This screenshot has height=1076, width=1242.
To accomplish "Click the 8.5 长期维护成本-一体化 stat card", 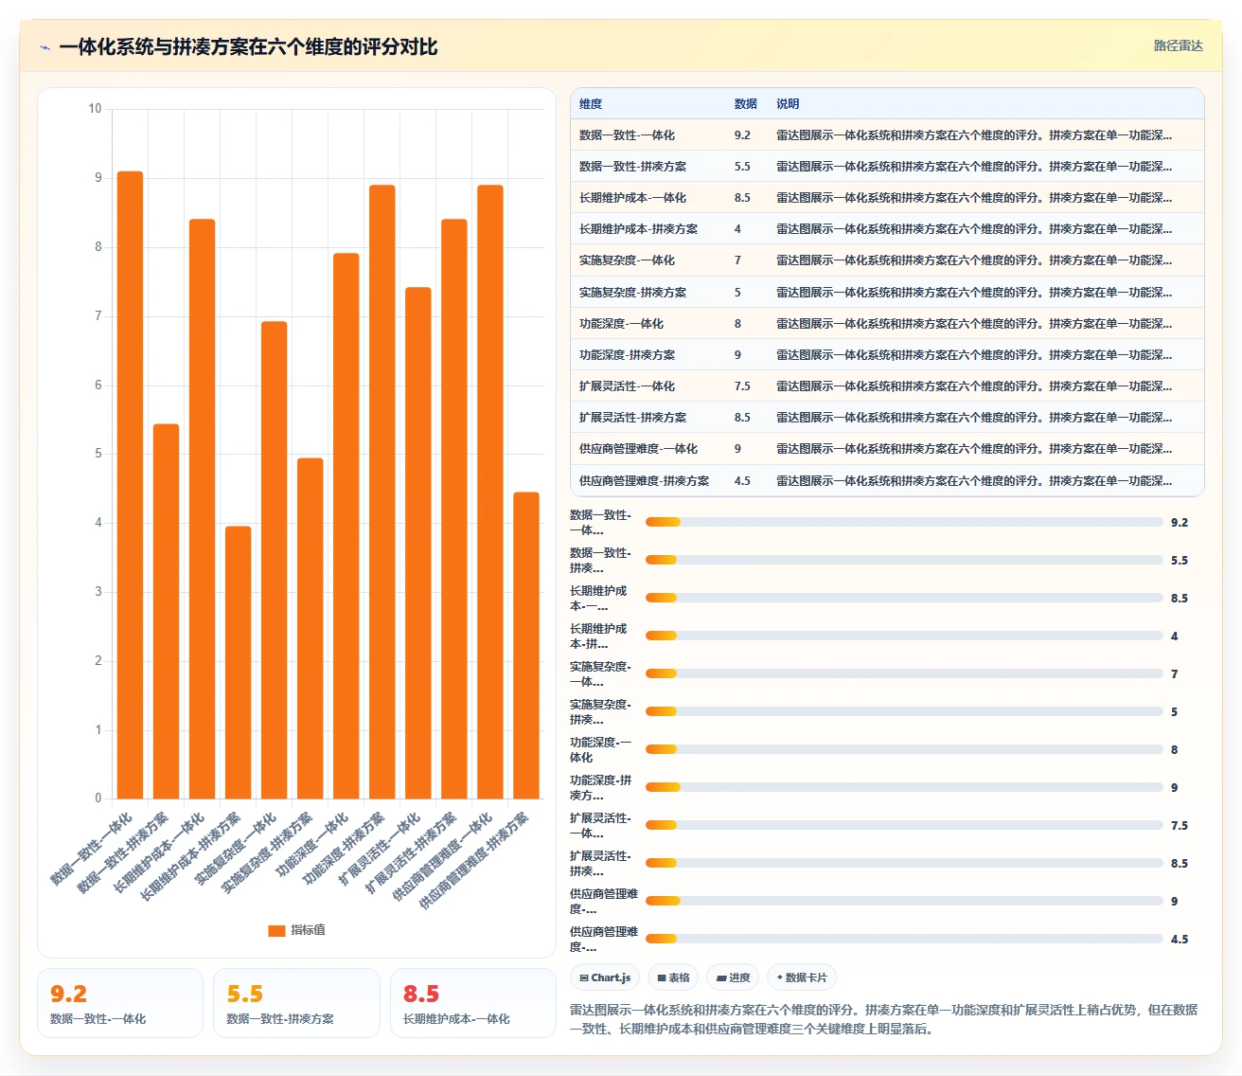I will pos(472,1003).
